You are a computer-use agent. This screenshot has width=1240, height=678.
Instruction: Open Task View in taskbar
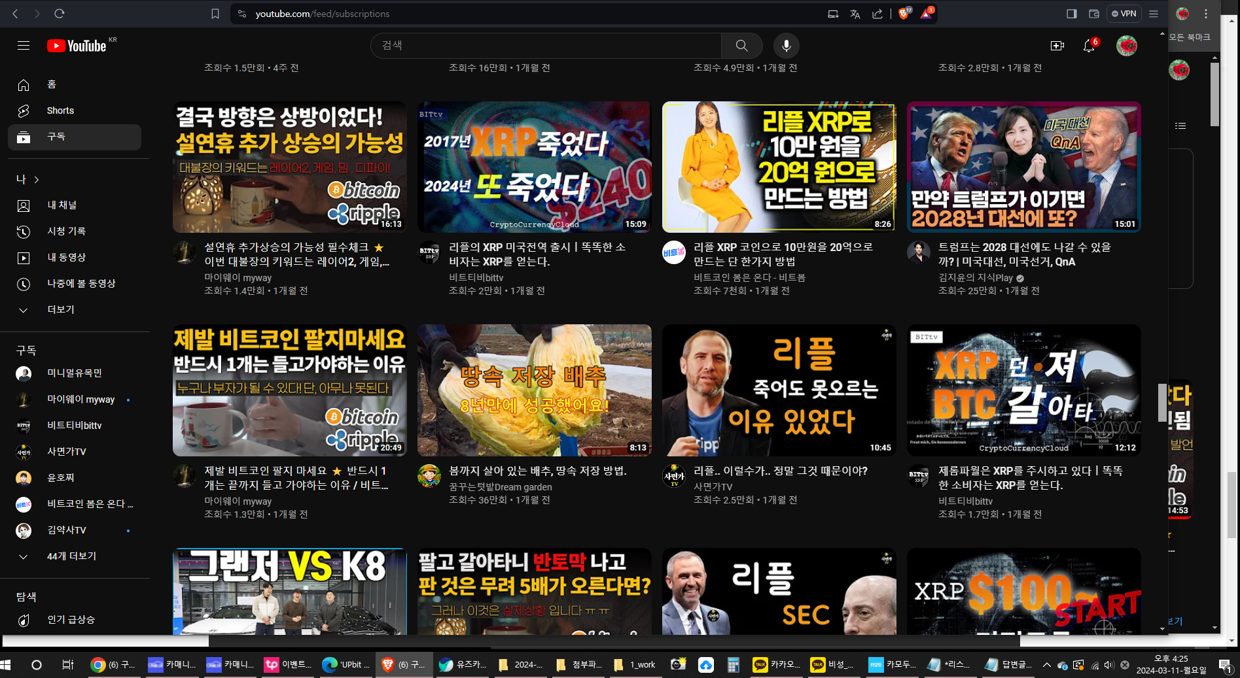click(x=67, y=665)
